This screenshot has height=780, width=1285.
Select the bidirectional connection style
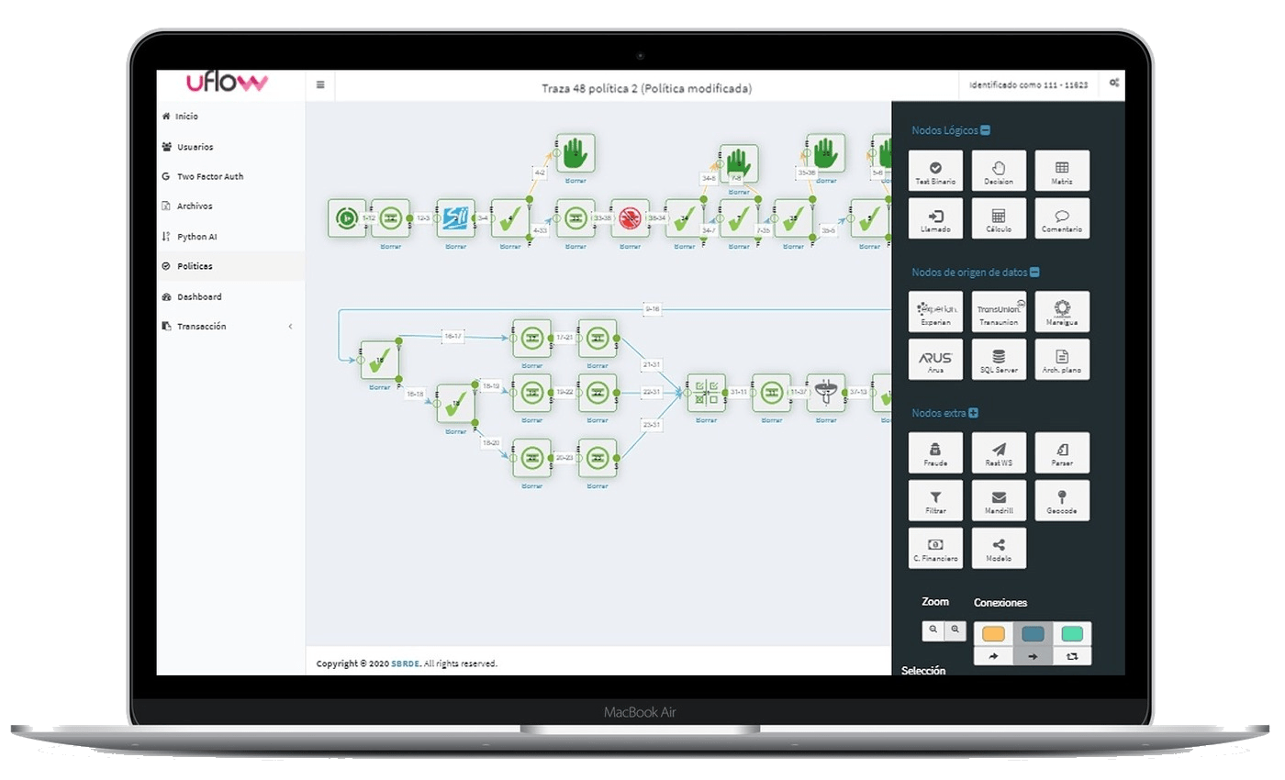[1071, 656]
